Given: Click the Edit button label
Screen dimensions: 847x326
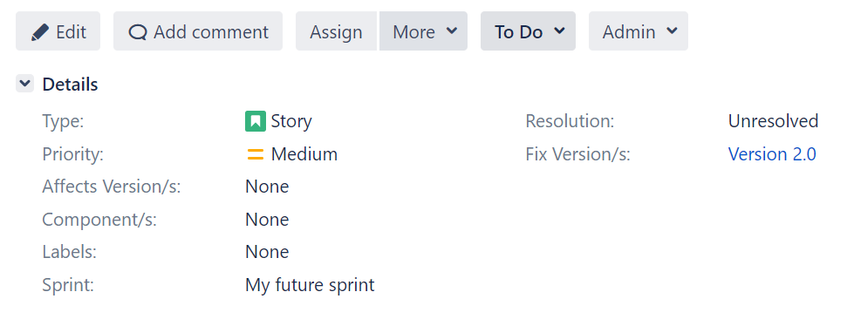Looking at the screenshot, I should pos(71,32).
